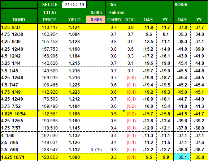Viewport: 208px width, 161px height.
Task: Click the YIELD column header
Action: pos(74,20)
